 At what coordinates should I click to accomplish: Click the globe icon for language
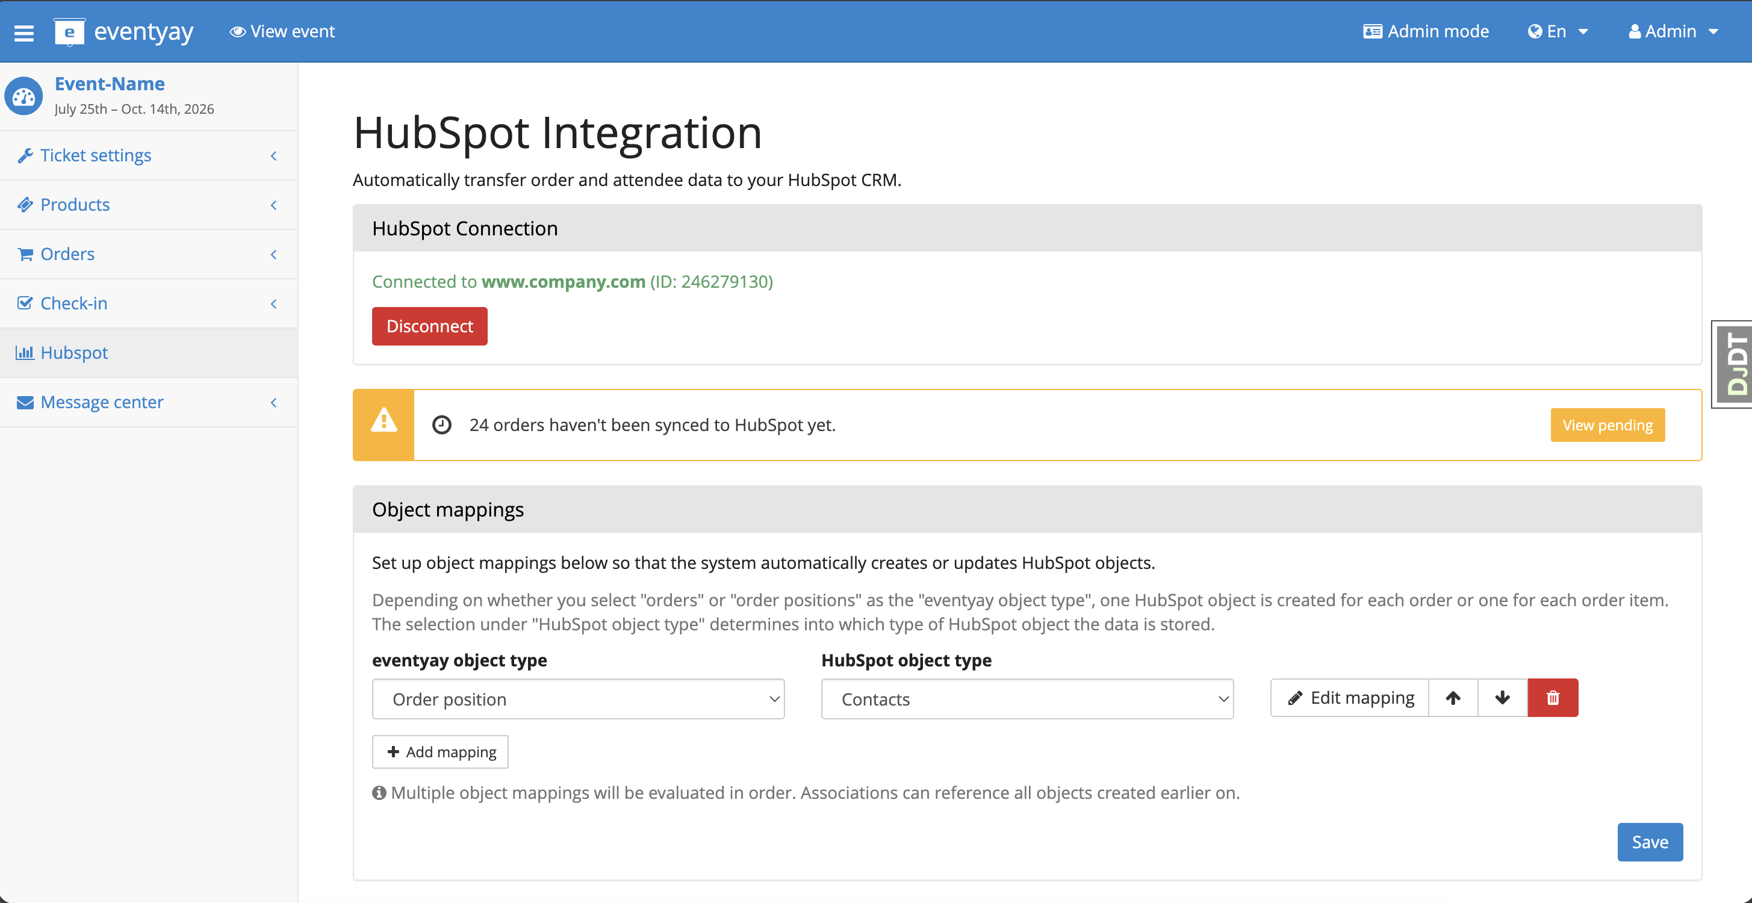pyautogui.click(x=1535, y=32)
